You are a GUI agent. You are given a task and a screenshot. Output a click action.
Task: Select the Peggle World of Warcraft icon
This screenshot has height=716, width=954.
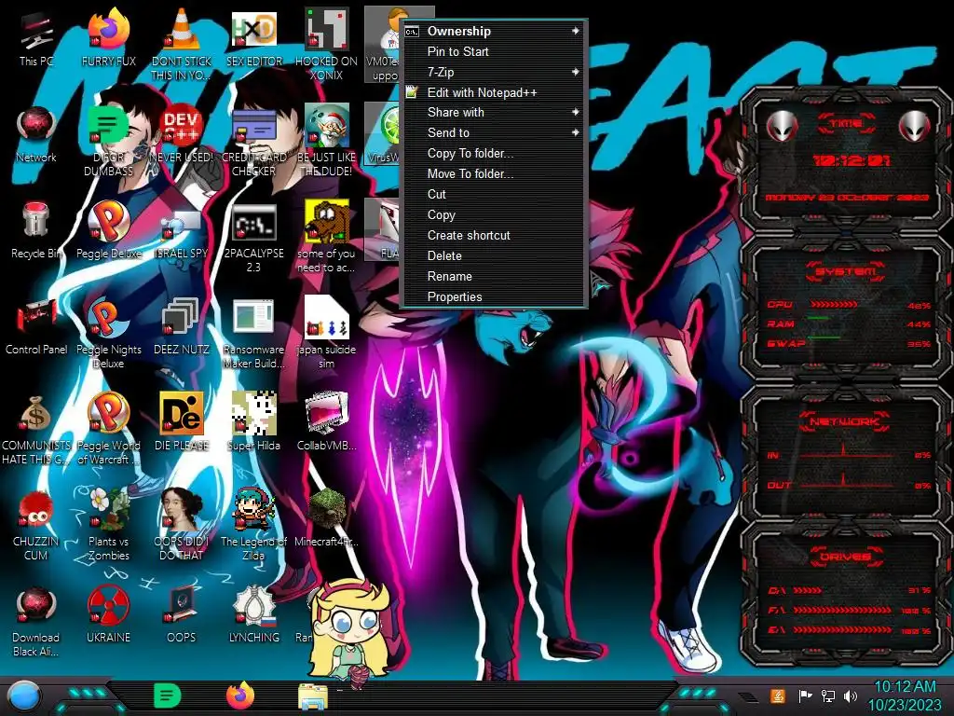[x=109, y=429]
